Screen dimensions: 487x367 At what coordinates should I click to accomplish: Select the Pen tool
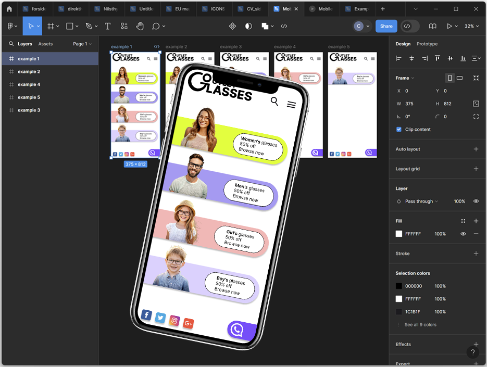click(x=89, y=26)
